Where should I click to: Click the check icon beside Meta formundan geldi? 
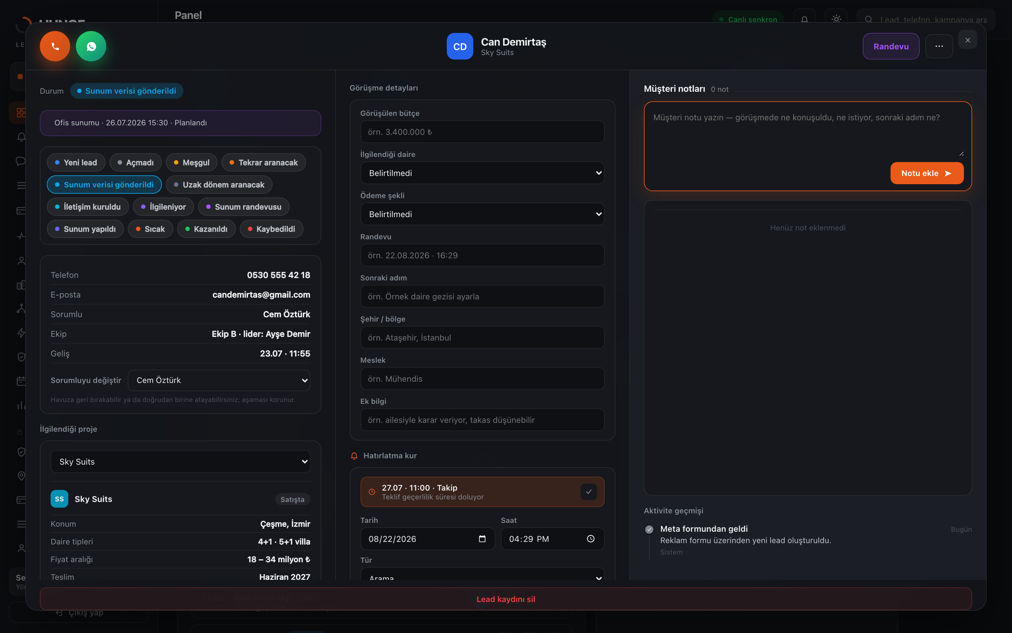(x=649, y=529)
